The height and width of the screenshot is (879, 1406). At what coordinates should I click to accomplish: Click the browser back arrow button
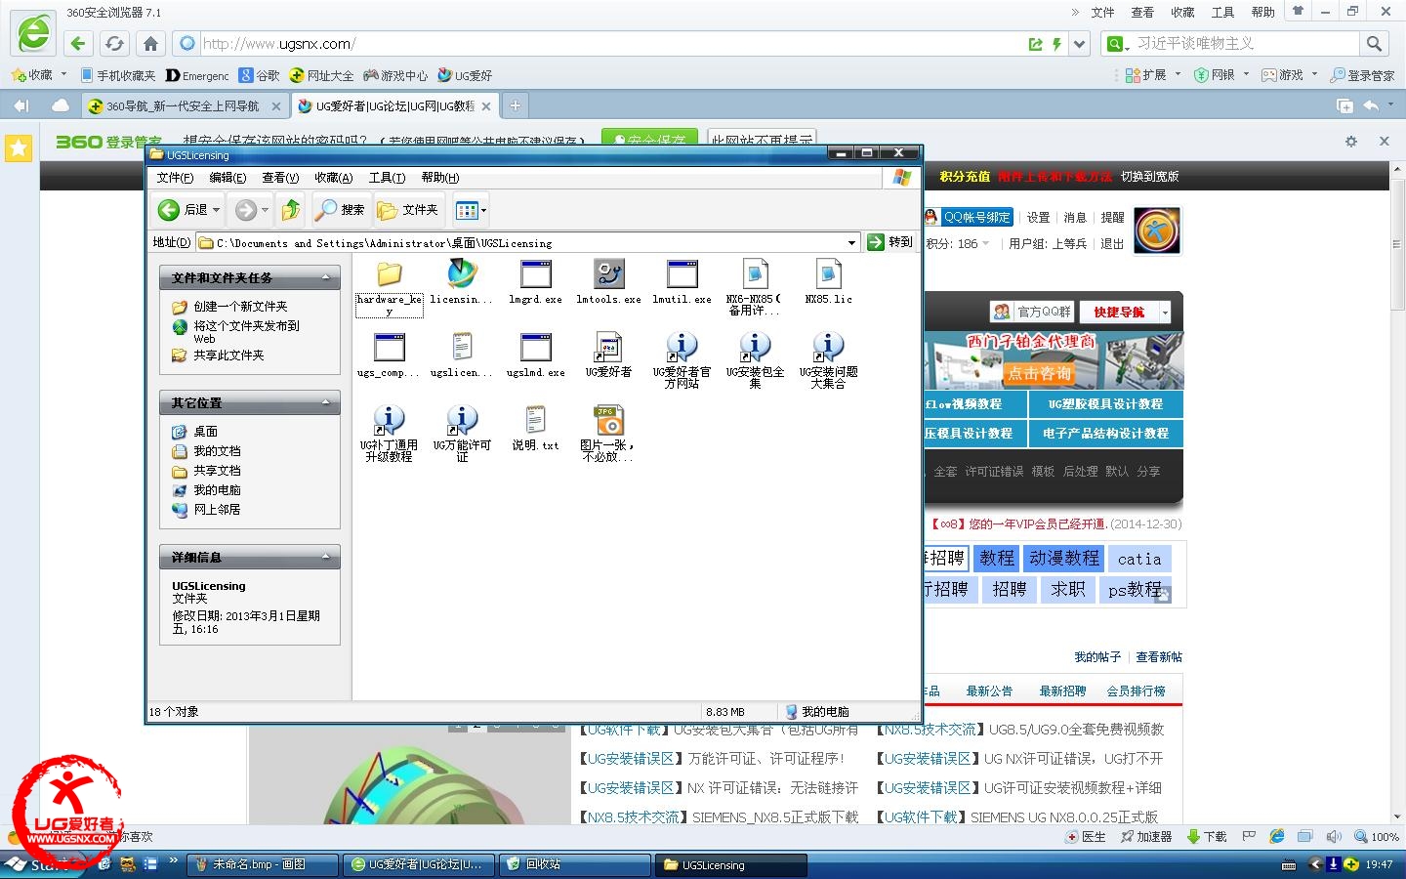tap(78, 43)
